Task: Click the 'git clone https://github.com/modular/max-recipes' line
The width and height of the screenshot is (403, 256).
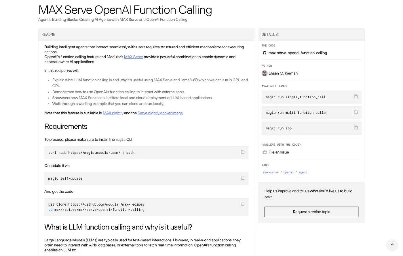Action: pos(96,205)
